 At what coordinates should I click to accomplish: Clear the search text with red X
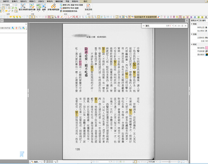[x=170, y=26]
